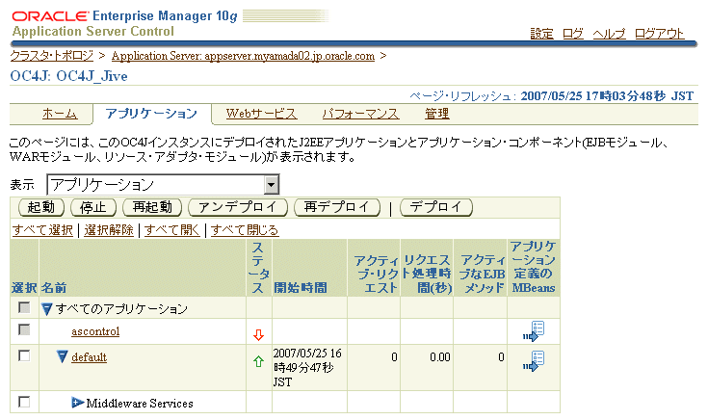
Task: Click the すべて選択 link
Action: click(x=42, y=230)
